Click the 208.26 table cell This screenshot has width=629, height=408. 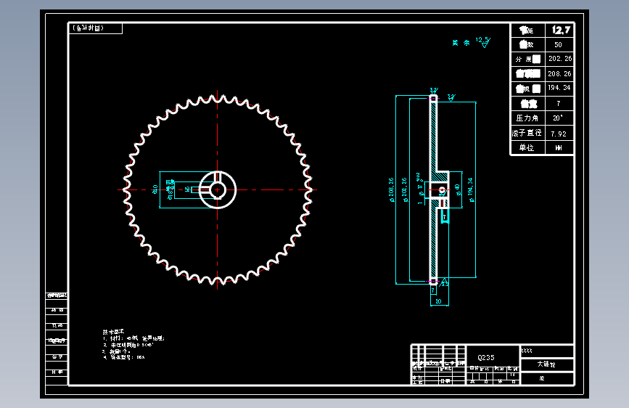[x=559, y=74]
